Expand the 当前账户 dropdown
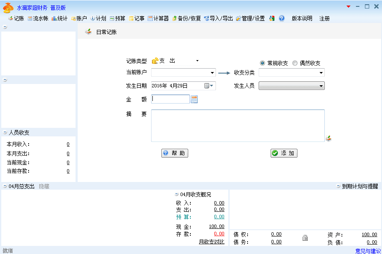 pyautogui.click(x=212, y=73)
